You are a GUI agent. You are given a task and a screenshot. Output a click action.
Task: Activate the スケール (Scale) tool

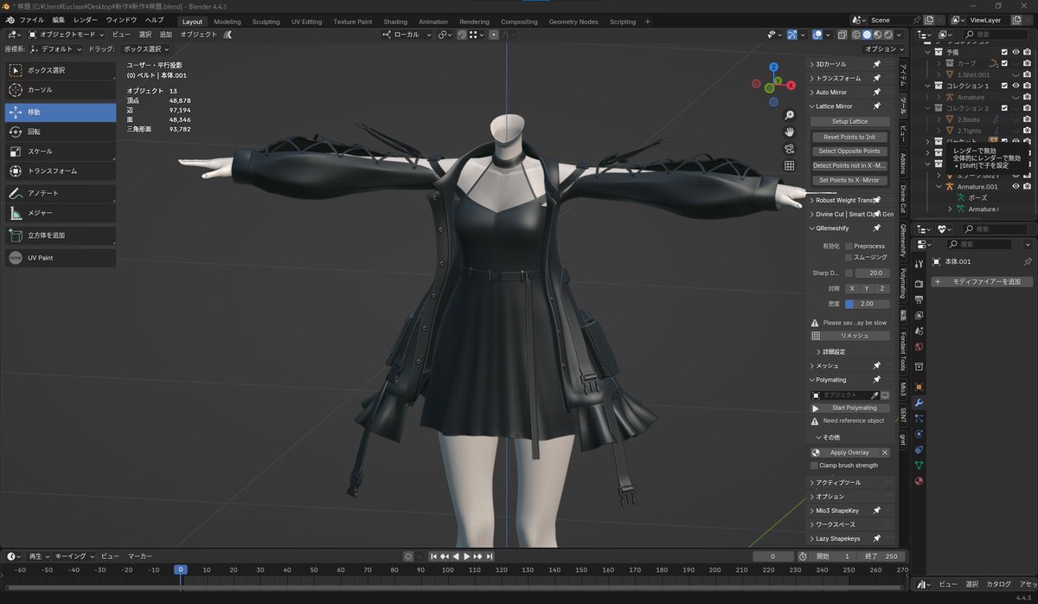click(60, 151)
